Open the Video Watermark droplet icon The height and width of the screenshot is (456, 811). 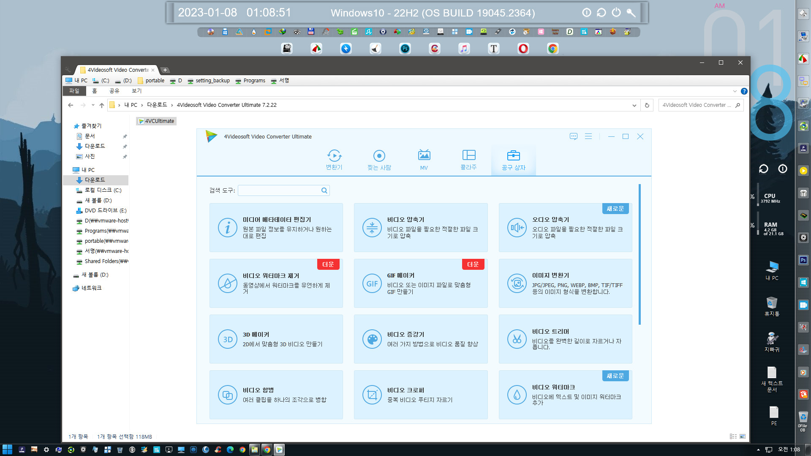point(517,395)
